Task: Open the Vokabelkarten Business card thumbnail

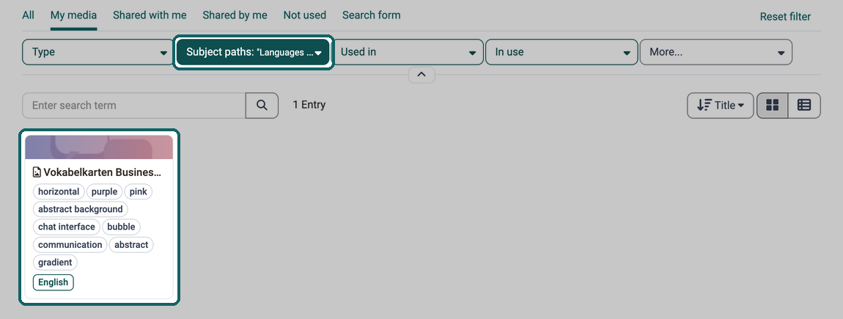Action: [x=99, y=147]
